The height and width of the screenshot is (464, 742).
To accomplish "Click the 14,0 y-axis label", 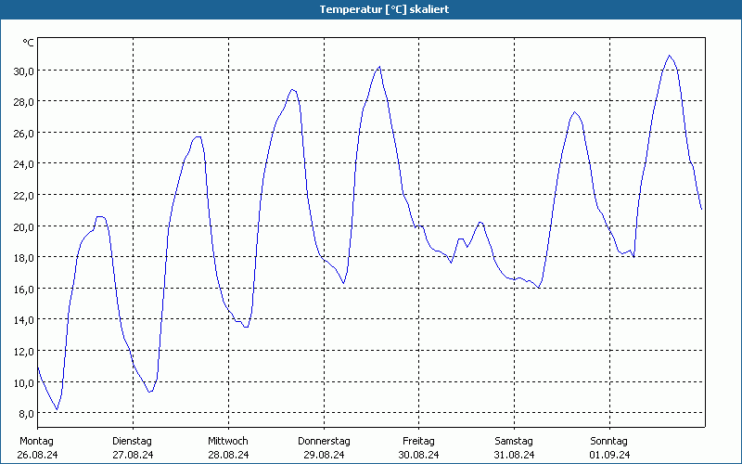I will (24, 320).
